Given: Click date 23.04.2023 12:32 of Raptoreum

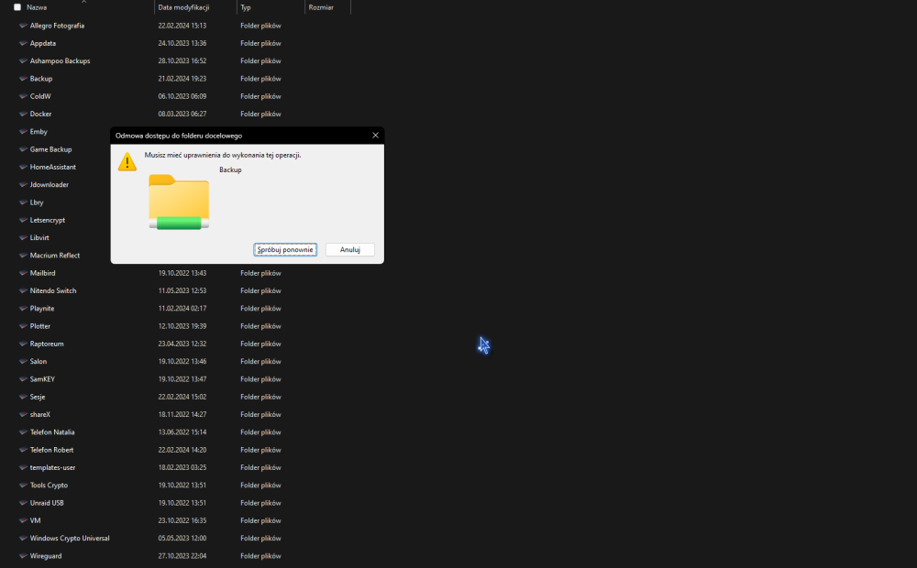Looking at the screenshot, I should point(182,344).
